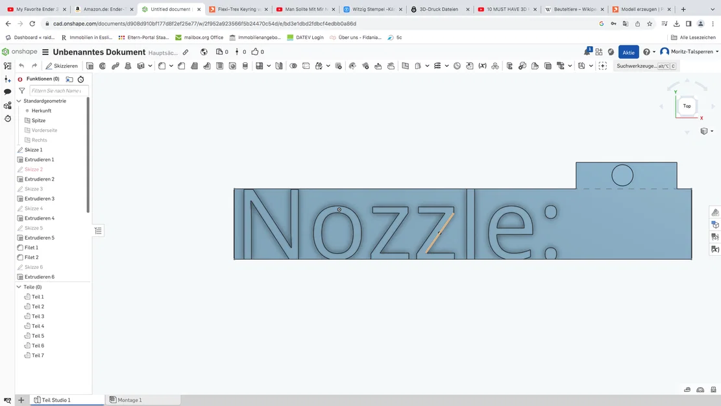Select the Fillet tool
The width and height of the screenshot is (721, 406).
click(x=162, y=66)
